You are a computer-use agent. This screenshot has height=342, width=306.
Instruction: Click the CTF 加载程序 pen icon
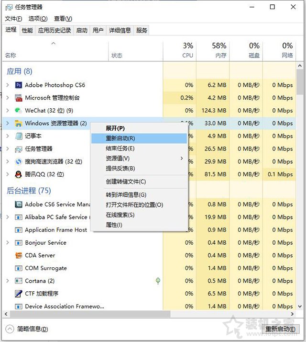point(19,294)
